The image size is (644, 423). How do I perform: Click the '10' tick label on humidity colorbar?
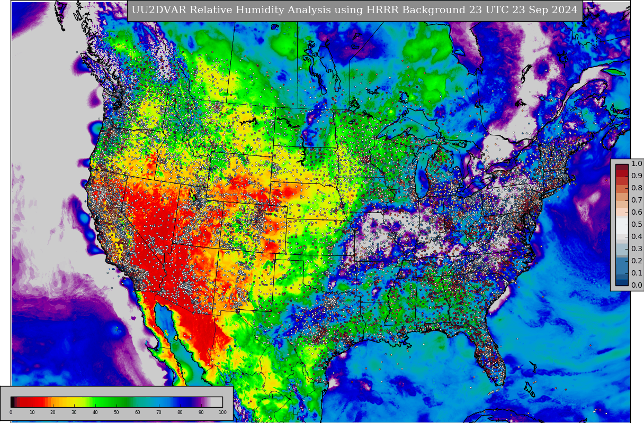click(32, 412)
